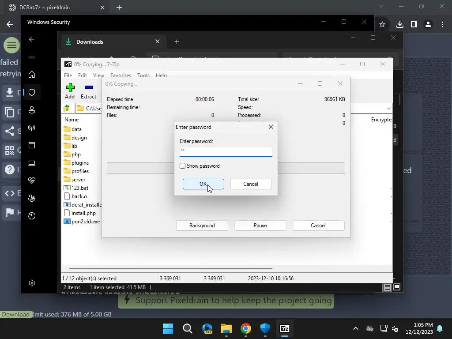Viewport: 452px width, 339px height.
Task: Open File Explorer from taskbar
Action: [x=226, y=328]
